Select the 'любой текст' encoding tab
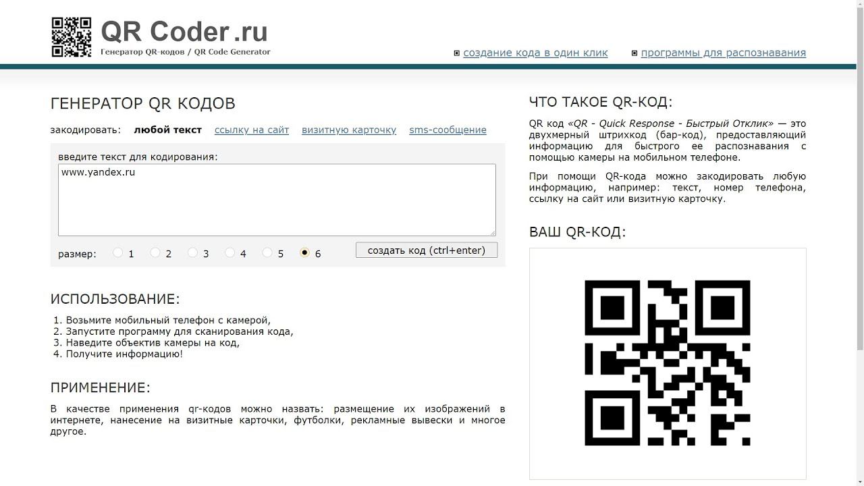 [x=168, y=130]
